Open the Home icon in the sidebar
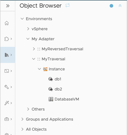The height and width of the screenshot is (135, 127). click(x=7, y=23)
